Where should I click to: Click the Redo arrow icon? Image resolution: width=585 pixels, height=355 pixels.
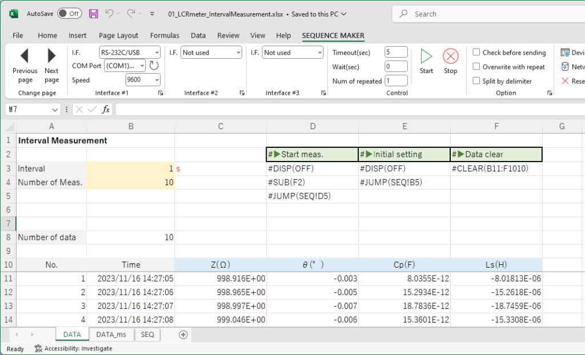click(131, 14)
